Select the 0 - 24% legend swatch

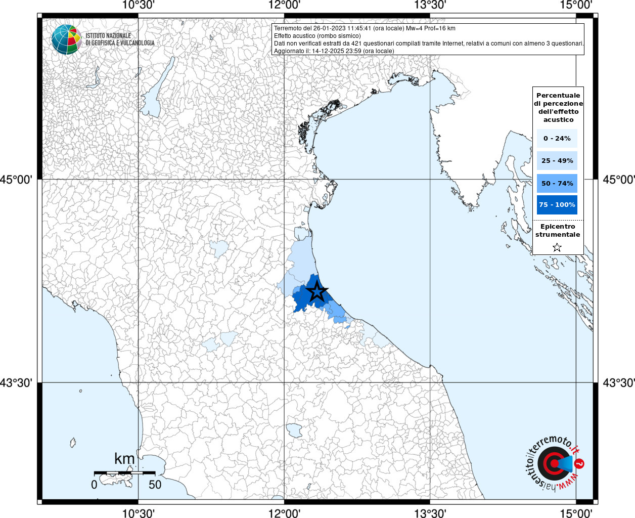click(x=557, y=138)
